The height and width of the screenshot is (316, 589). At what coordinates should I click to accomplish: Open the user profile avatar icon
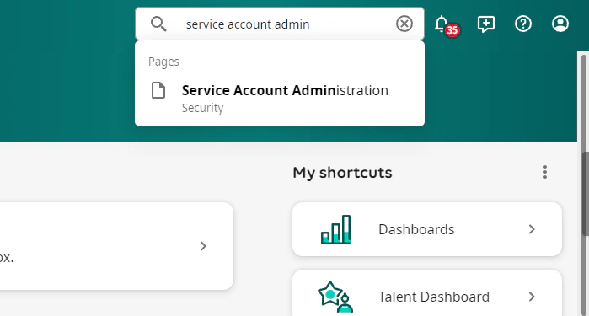click(560, 24)
